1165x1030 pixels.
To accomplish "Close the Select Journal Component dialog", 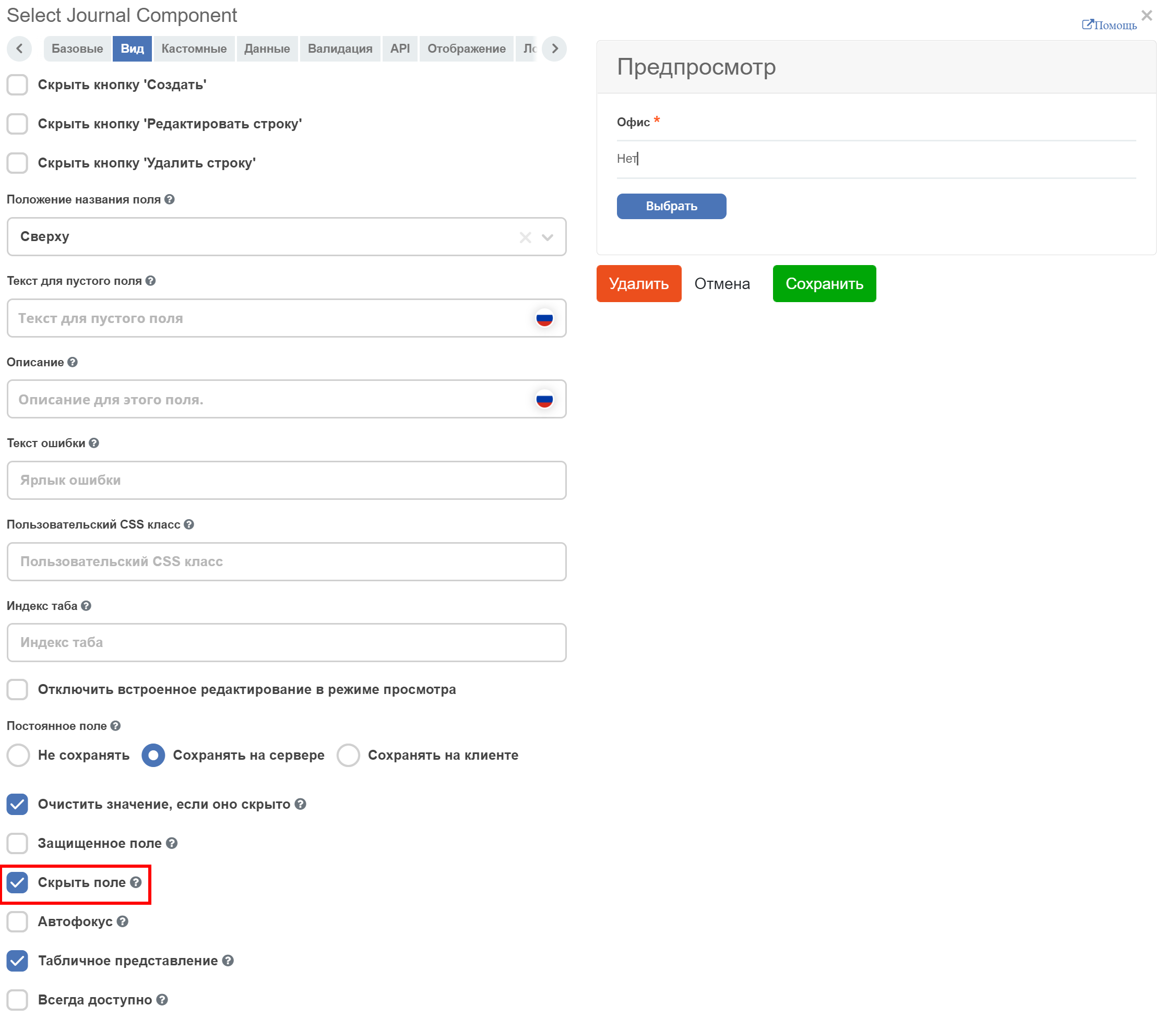I will tap(1147, 15).
